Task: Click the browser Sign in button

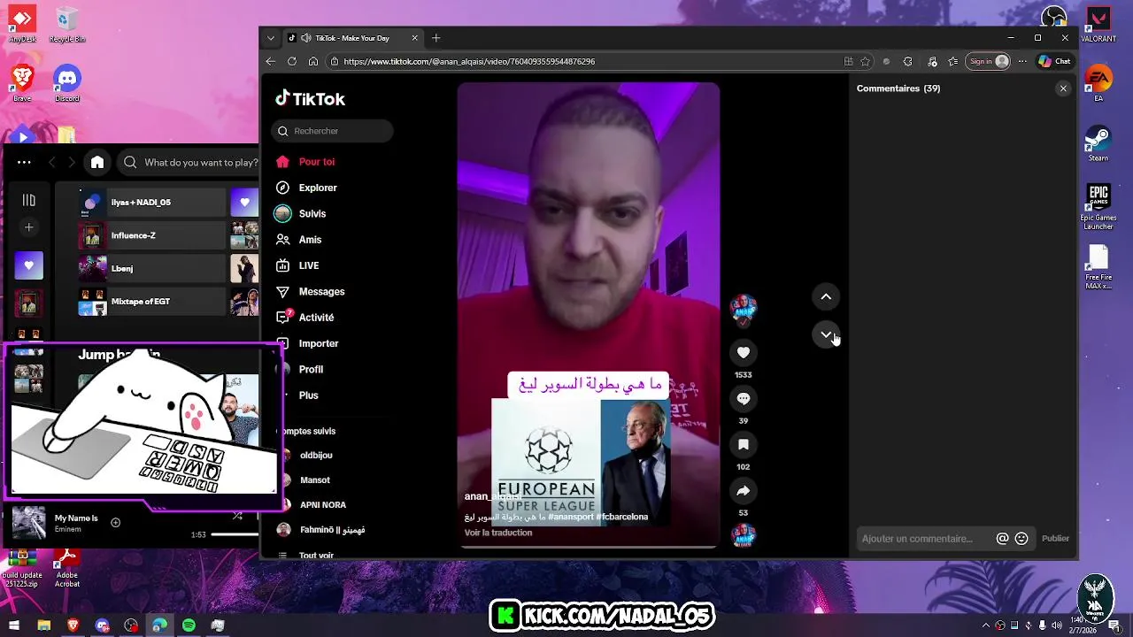Action: 989,61
